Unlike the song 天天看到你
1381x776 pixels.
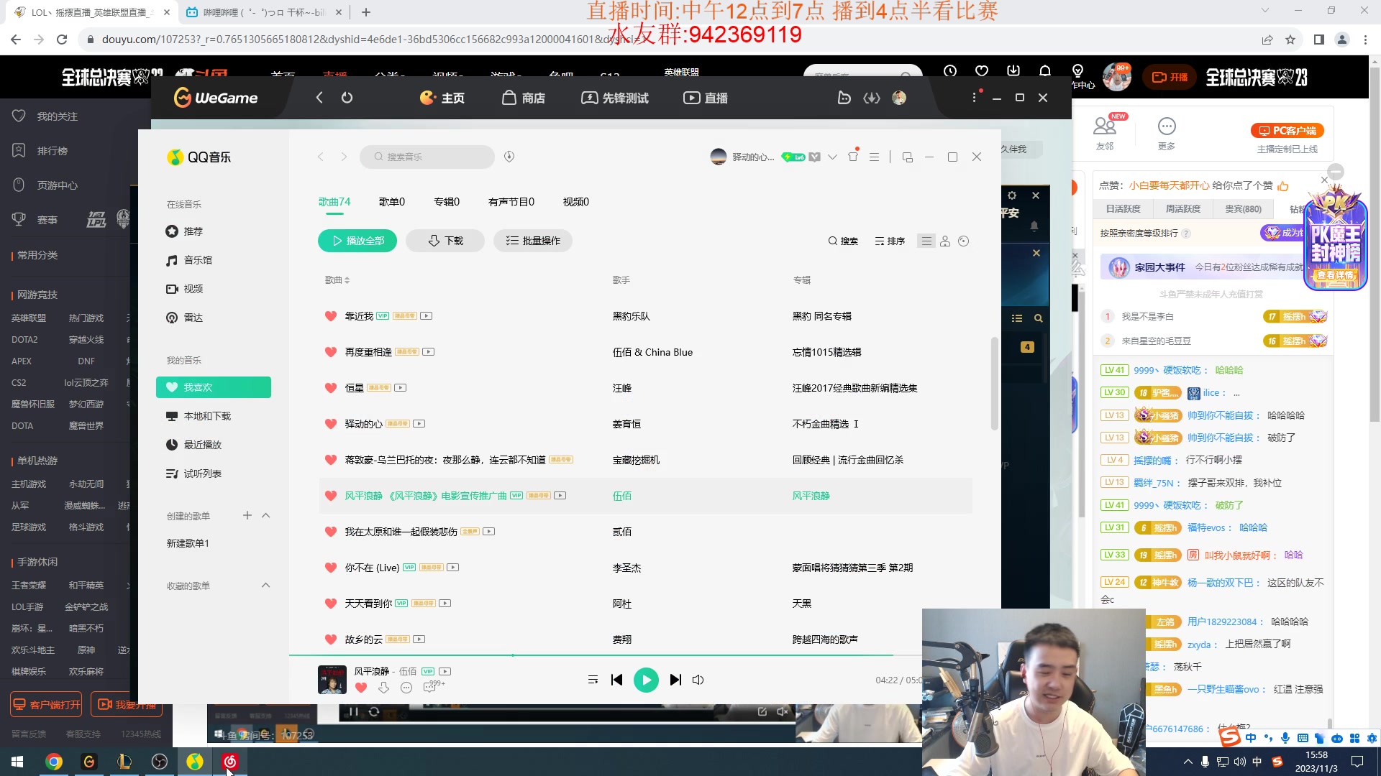[331, 604]
